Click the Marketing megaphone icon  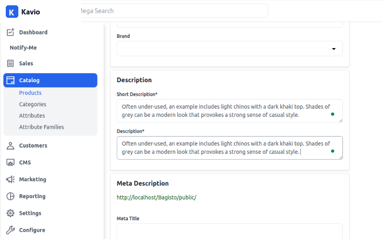click(10, 179)
